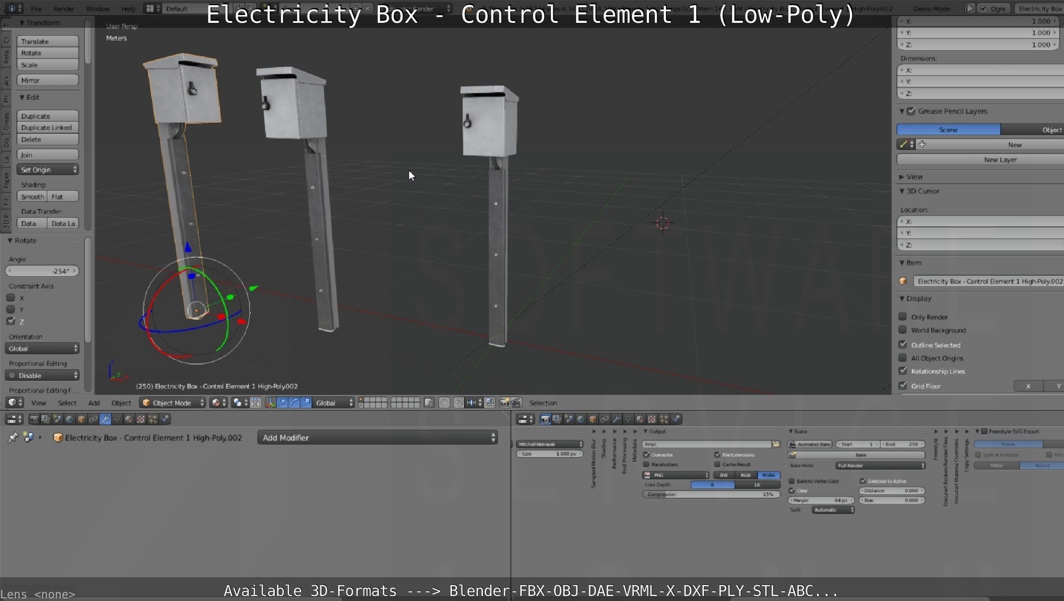The height and width of the screenshot is (601, 1064).
Task: Enable World Background checkbox
Action: pyautogui.click(x=902, y=330)
